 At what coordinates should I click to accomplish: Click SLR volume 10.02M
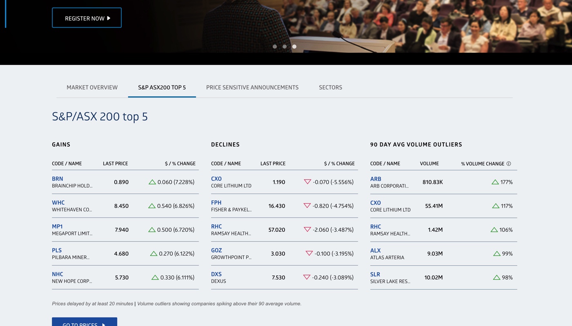[x=434, y=277]
